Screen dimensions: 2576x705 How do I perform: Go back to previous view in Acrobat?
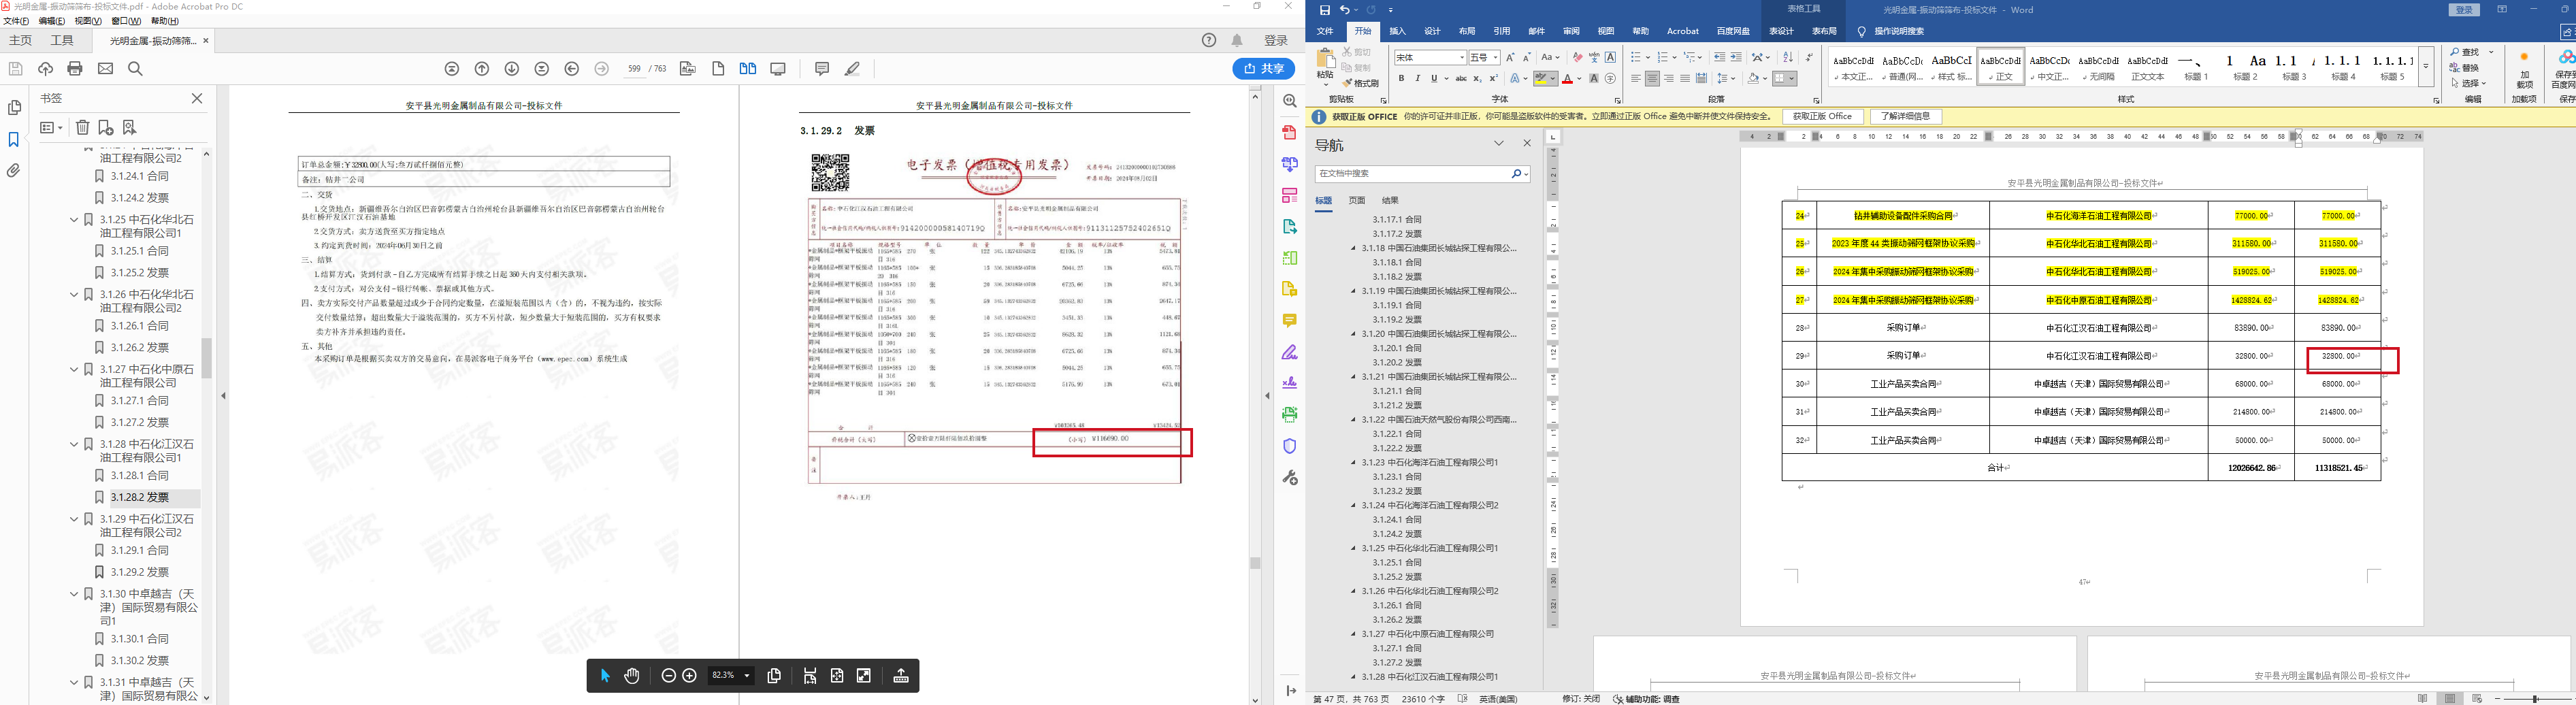(x=572, y=69)
